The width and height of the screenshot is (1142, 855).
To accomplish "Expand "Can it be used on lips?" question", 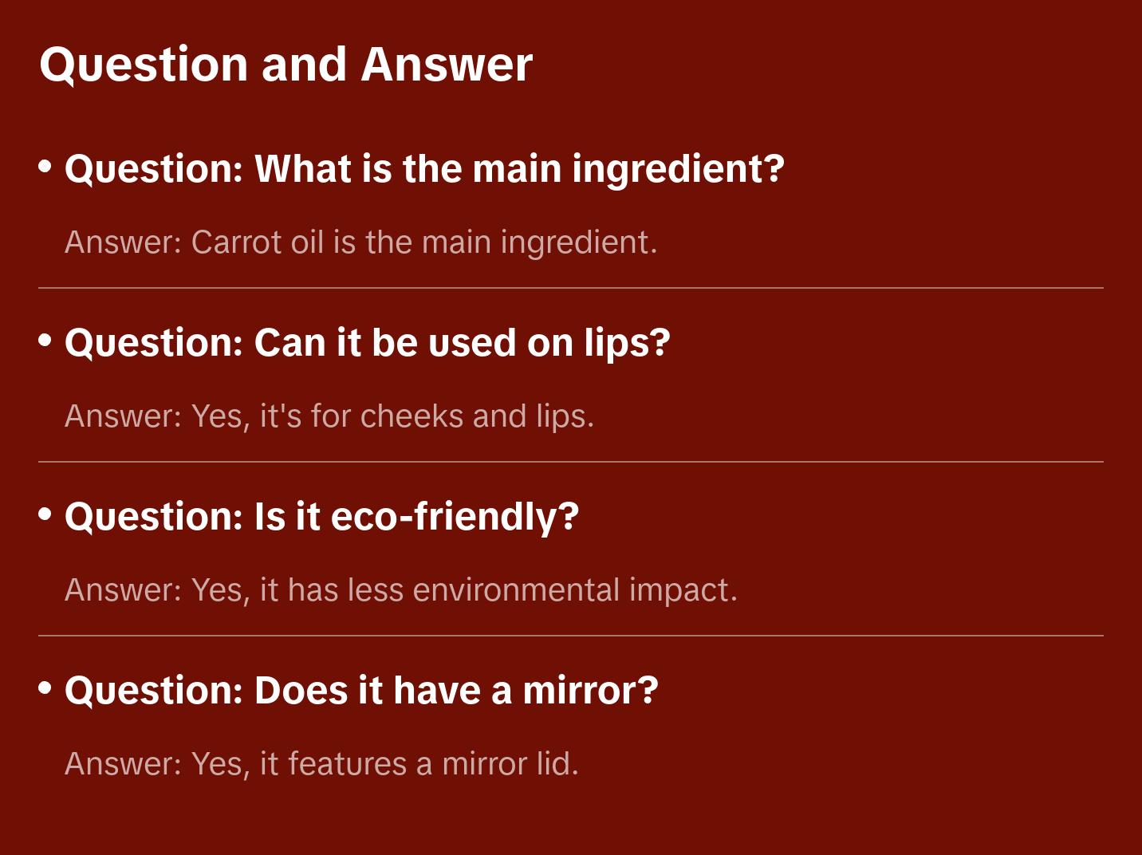I will [x=367, y=343].
